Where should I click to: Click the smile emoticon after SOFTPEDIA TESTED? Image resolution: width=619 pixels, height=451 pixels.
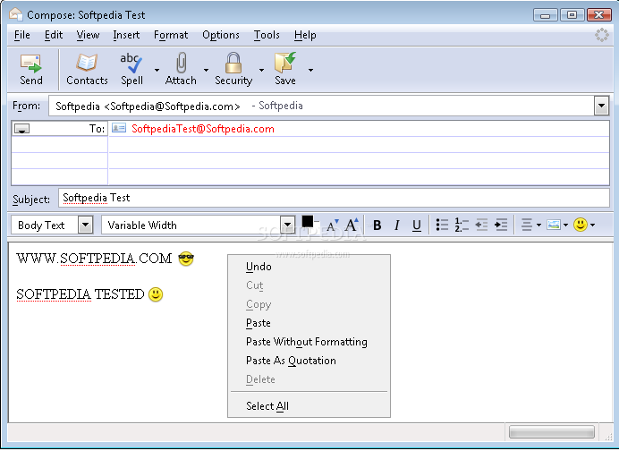pos(156,294)
